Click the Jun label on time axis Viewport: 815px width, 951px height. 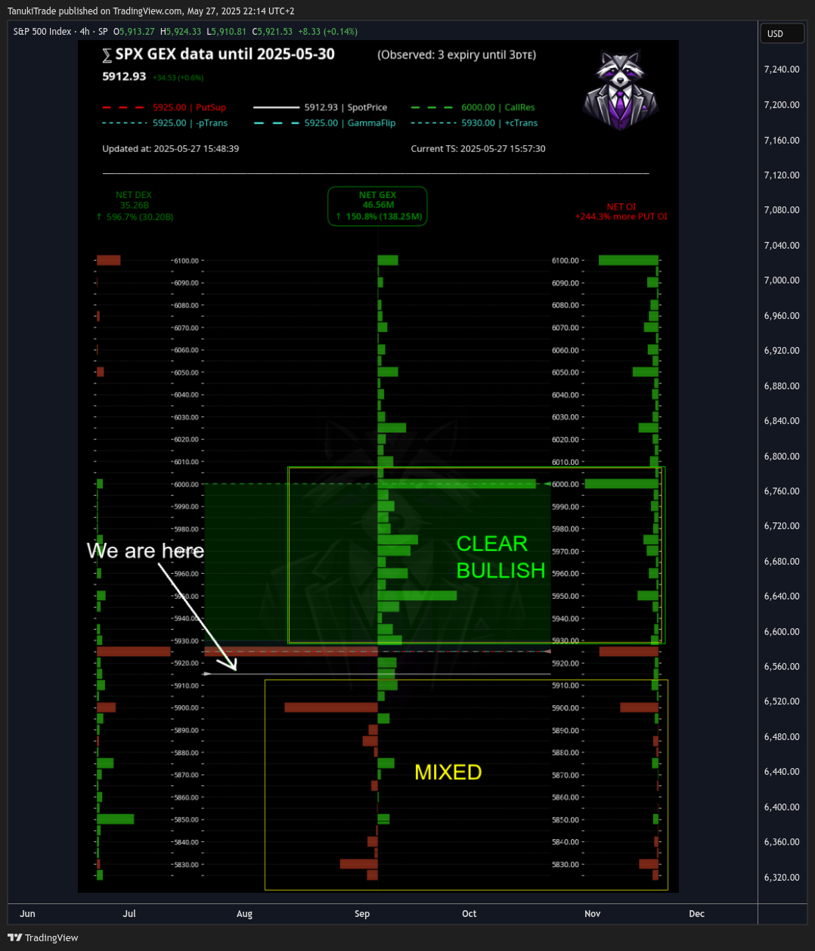[27, 914]
